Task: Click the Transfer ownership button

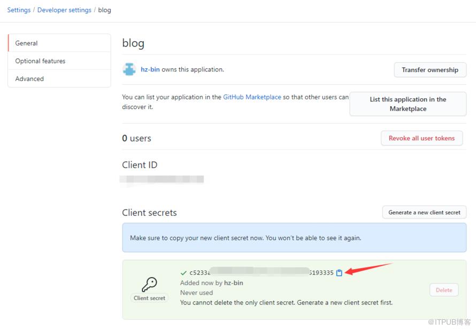Action: 430,70
